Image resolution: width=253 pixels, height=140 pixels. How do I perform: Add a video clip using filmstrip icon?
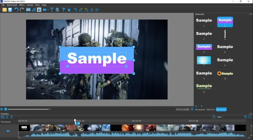[x=28, y=10]
